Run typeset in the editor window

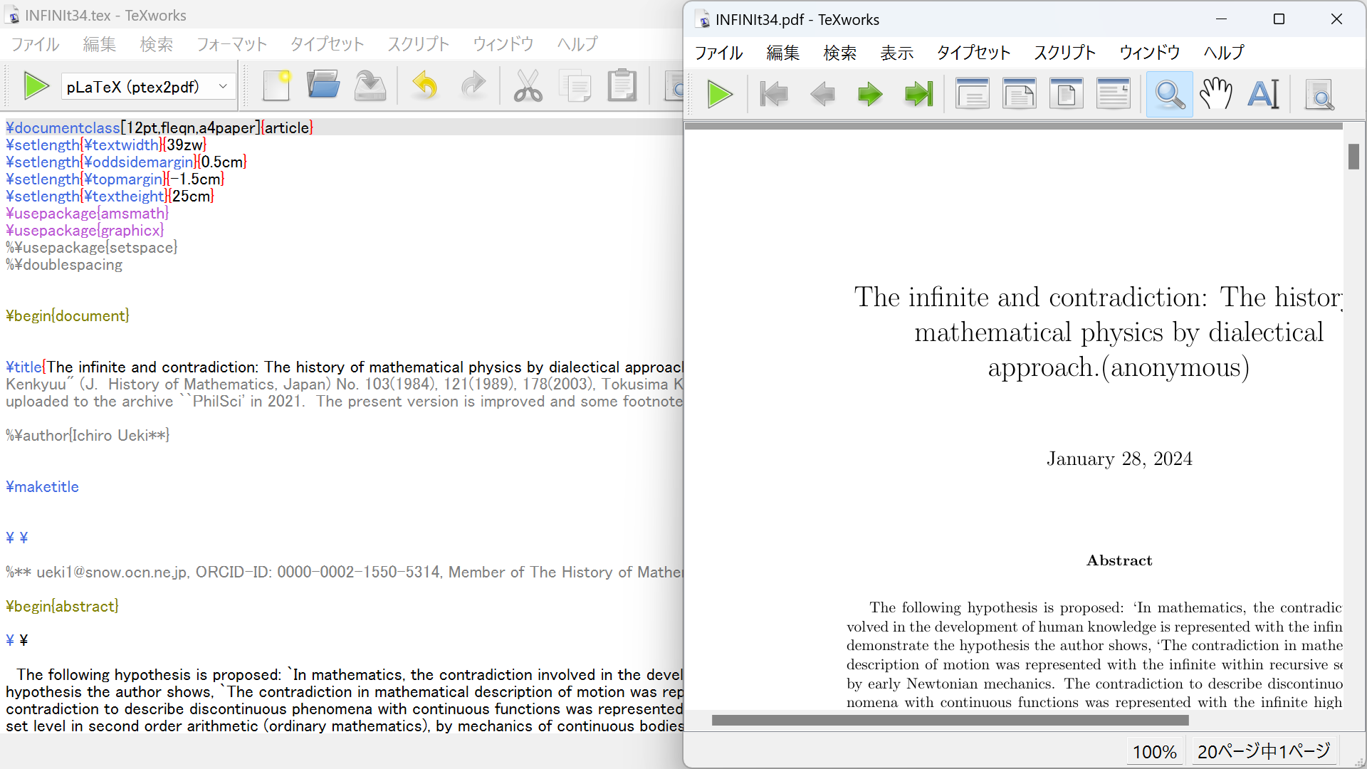click(x=36, y=86)
